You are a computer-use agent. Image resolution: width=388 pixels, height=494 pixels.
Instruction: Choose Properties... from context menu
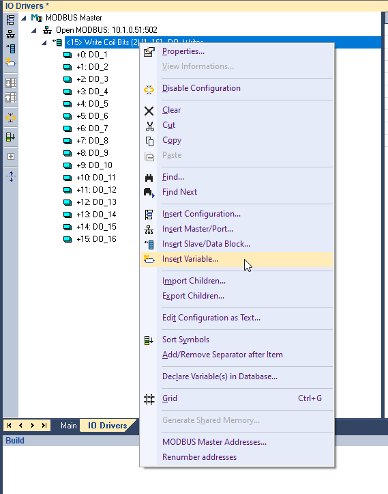tap(183, 51)
